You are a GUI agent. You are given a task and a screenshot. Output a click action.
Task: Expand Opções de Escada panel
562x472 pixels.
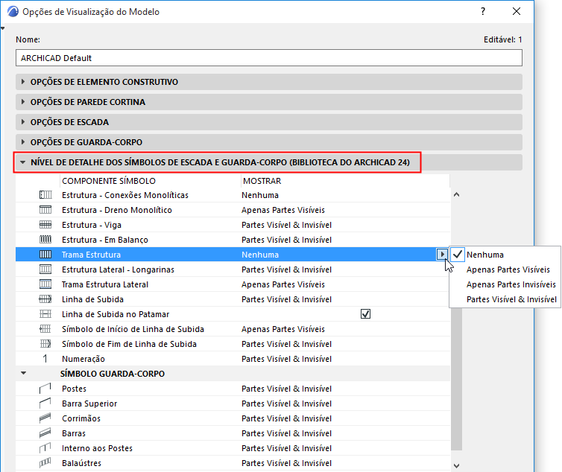click(x=23, y=122)
